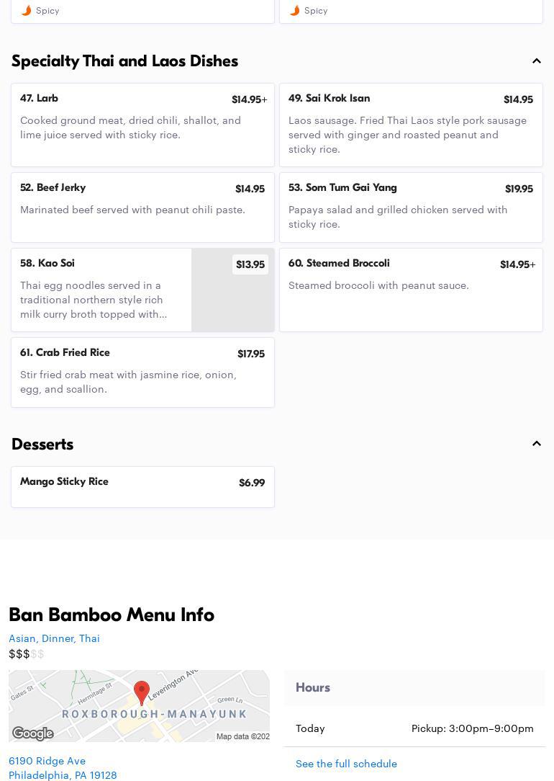Screen dimensions: 554x781
Task: Open 61. Crab Fried Rice item
Action: click(x=142, y=372)
